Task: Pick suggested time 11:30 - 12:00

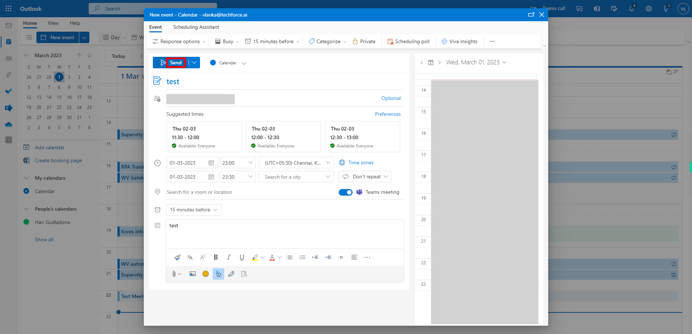Action: (204, 137)
